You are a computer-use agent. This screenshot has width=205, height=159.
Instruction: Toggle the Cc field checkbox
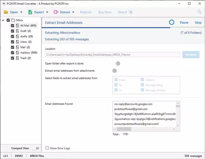[116, 90]
